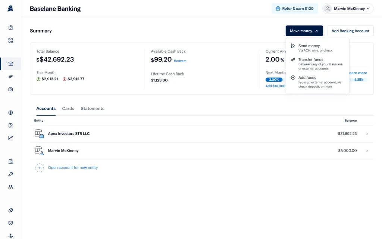Click the red outgoing arrow icon
The width and height of the screenshot is (382, 239).
coord(64,79)
